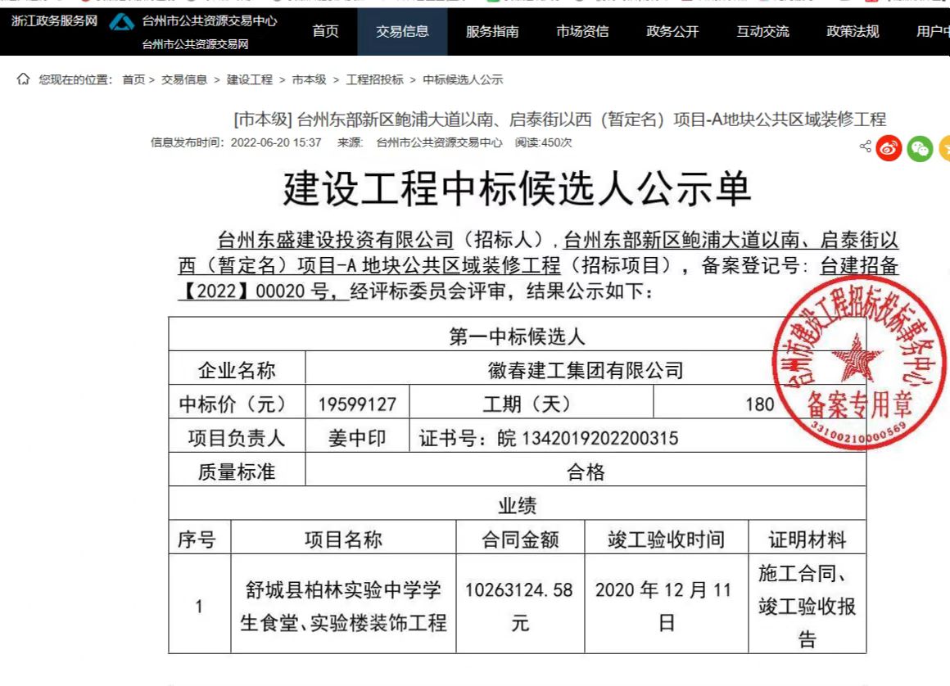Screen dimensions: 950x686
Task: Select the 交易信息 navigation tab
Action: (x=402, y=31)
